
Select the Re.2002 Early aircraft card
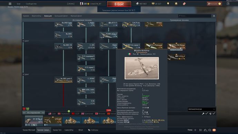click(x=63, y=24)
